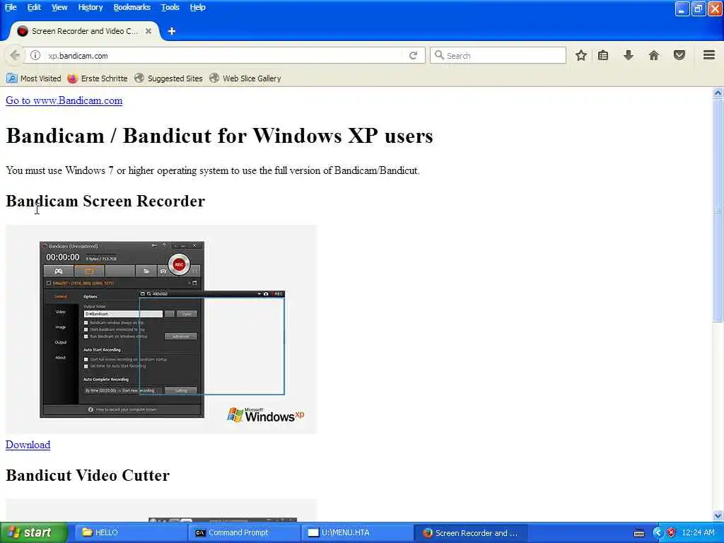This screenshot has width=724, height=543.
Task: Show bookmarks list icon in toolbar
Action: click(603, 55)
